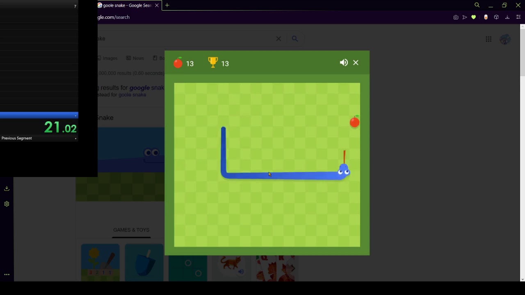Switch to the News search tab

click(x=135, y=58)
